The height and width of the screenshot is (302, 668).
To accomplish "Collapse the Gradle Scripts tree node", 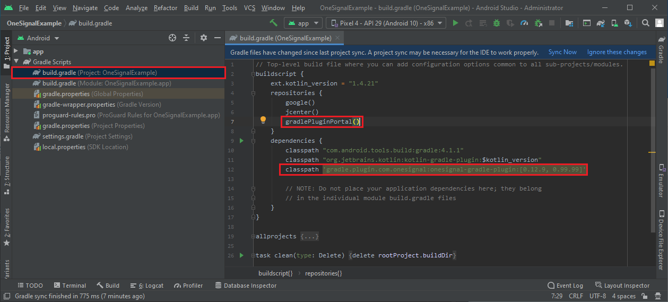I will (16, 62).
